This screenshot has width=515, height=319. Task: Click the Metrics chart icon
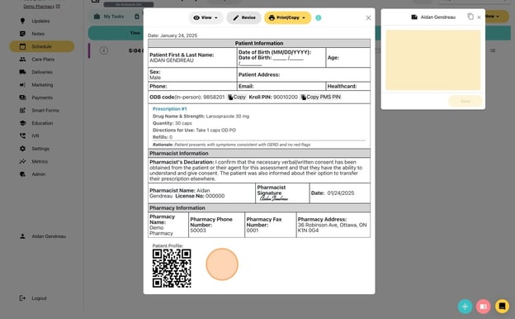22,161
